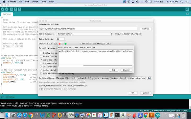Click the ATtiny44 board status bar text

[x=163, y=111]
